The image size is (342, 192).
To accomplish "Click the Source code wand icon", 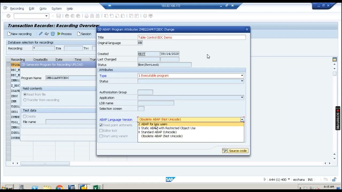I will tap(224, 151).
